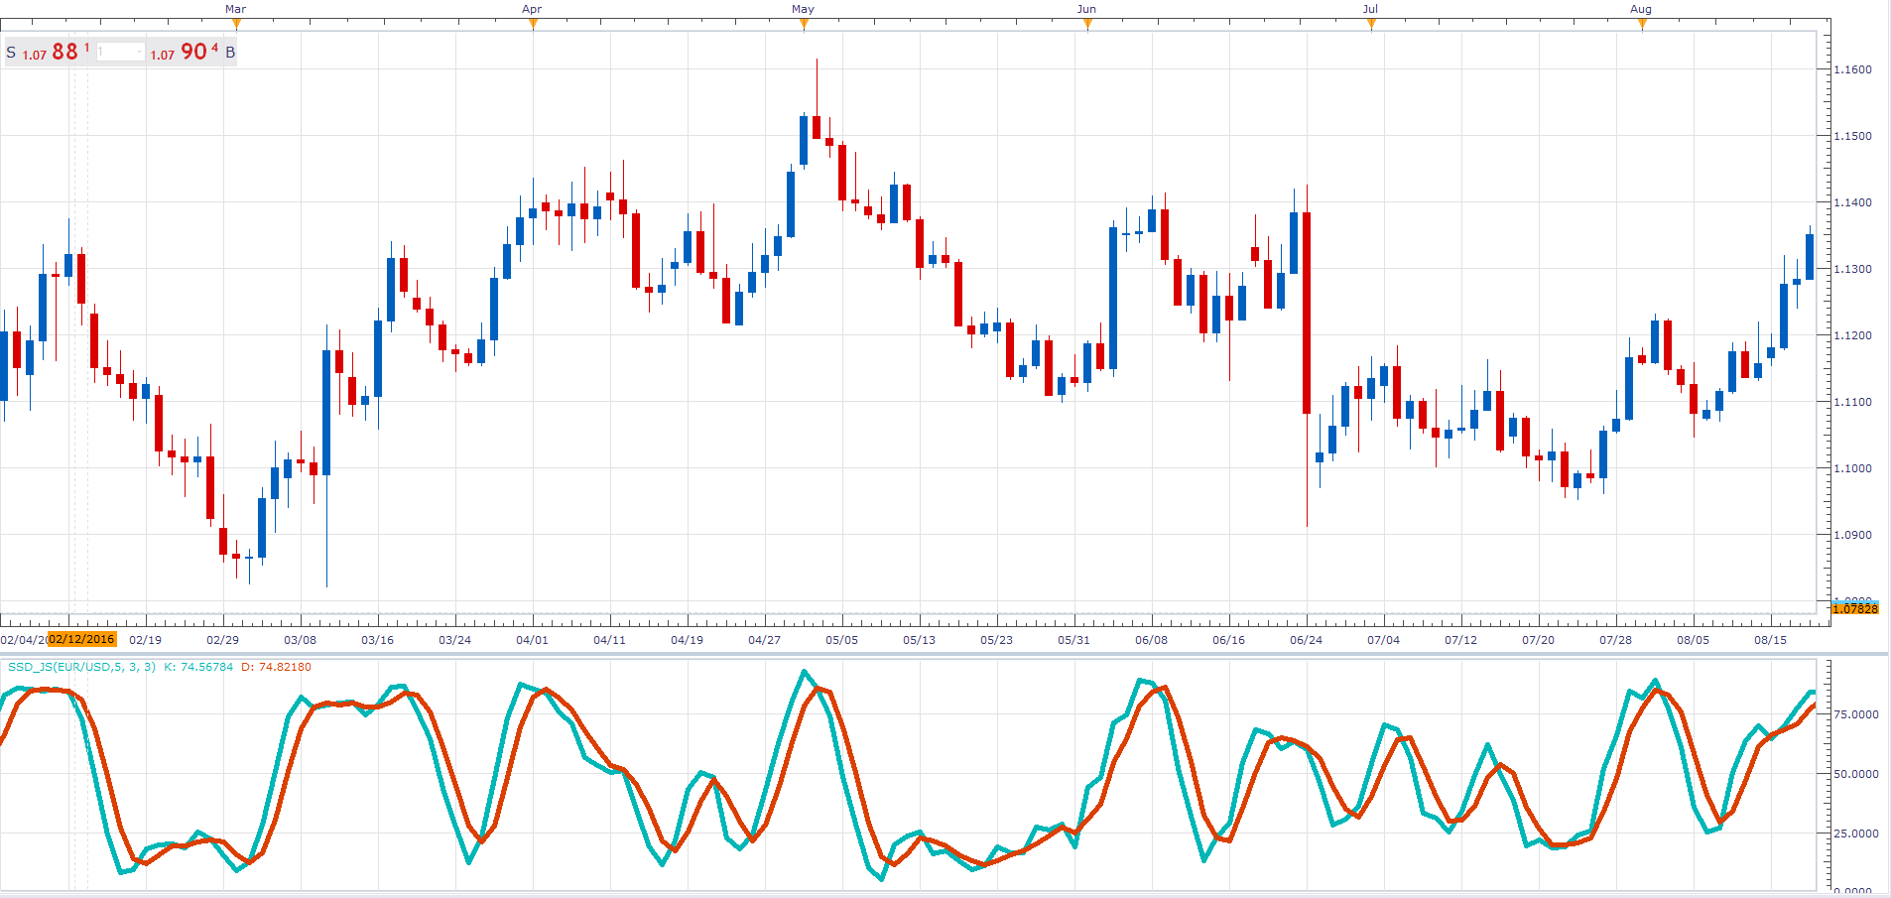Click the 06/16 date axis label
Screen dimensions: 1891x898
point(1229,640)
